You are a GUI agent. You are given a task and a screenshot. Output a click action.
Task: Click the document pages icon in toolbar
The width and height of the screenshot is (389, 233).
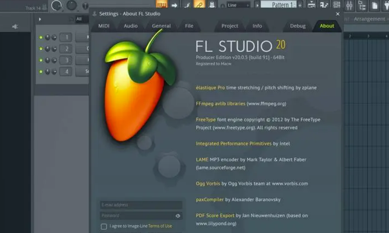(375, 5)
